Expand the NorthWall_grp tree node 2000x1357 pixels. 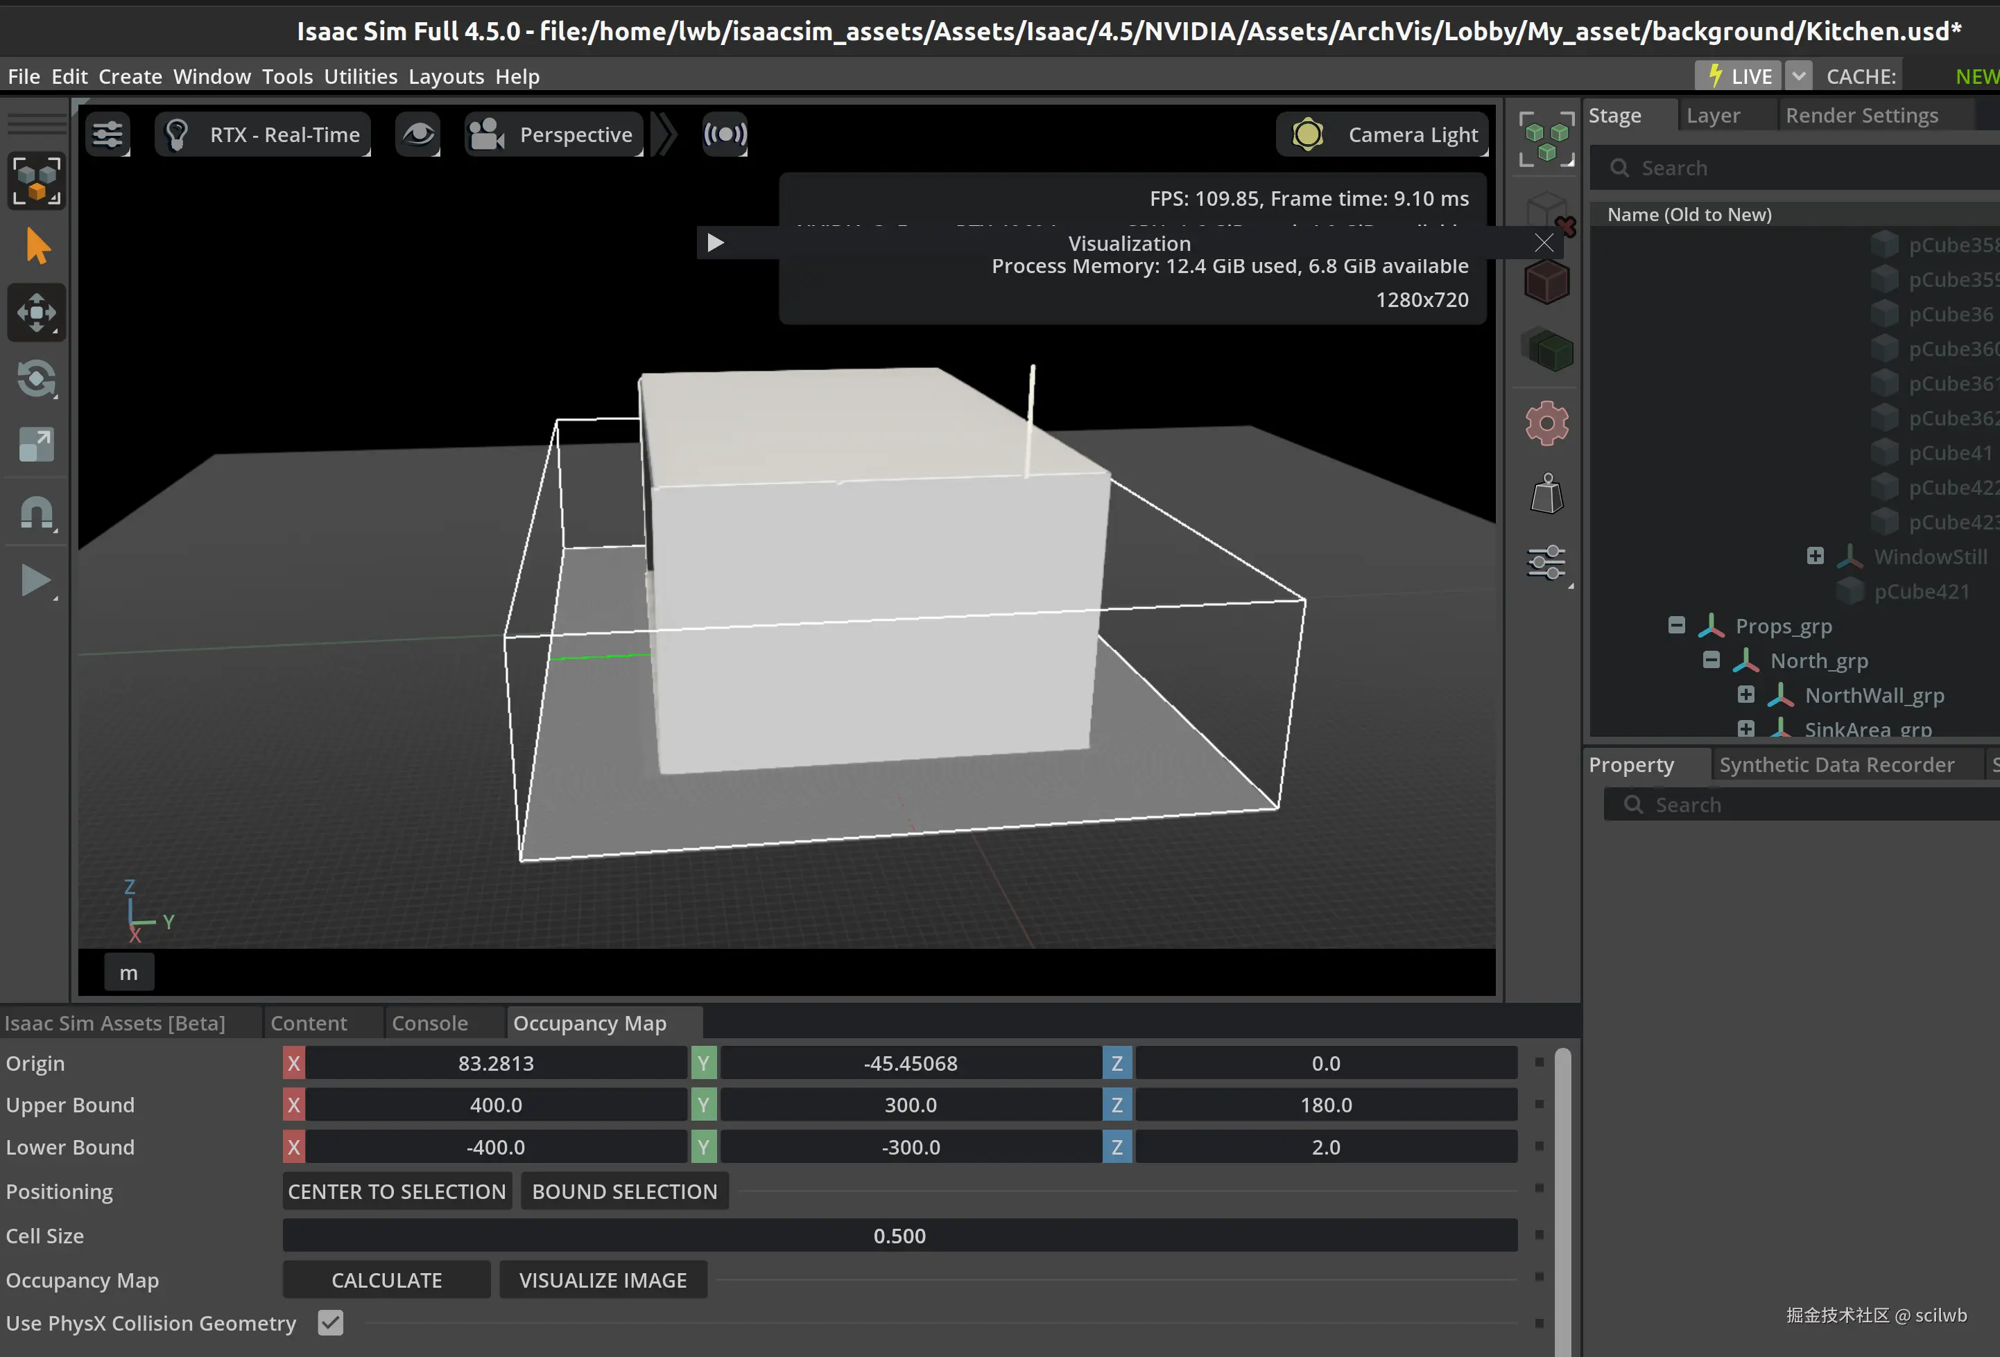pos(1745,695)
